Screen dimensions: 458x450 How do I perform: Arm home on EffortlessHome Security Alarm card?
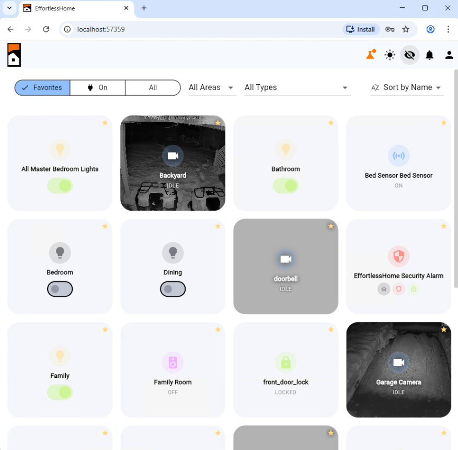[x=384, y=289]
